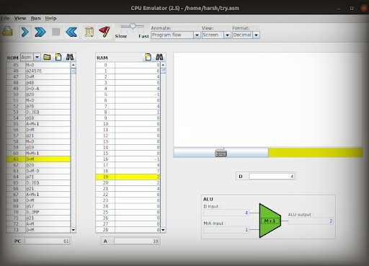Adjust the Slow/Fast speed slider handle
Screen dimensions: 369x266
click(x=133, y=26)
